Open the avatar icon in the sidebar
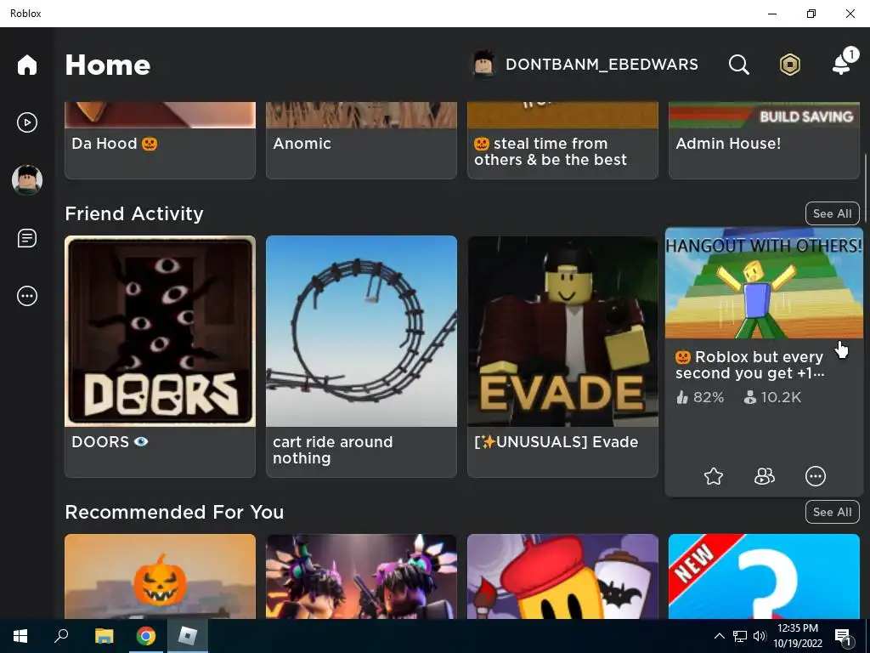This screenshot has height=653, width=870. 26,180
